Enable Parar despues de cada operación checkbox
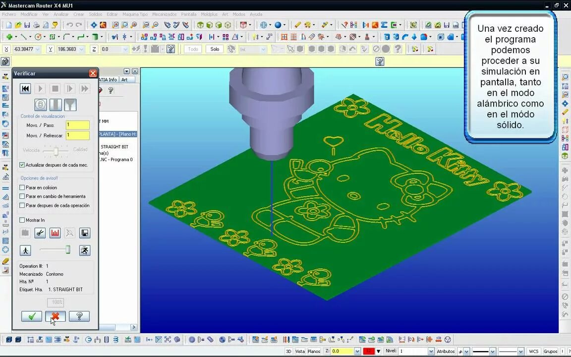571x357 pixels. click(x=22, y=205)
